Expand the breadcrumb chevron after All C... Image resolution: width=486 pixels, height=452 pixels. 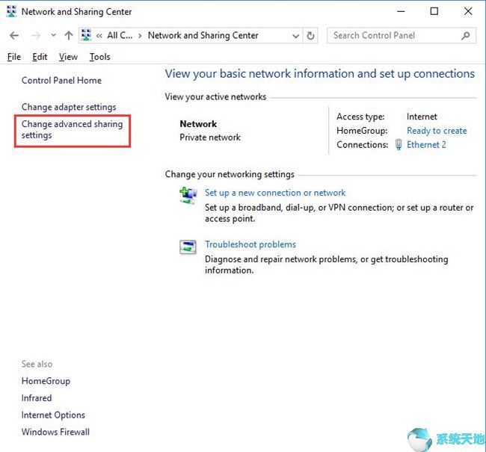point(140,36)
